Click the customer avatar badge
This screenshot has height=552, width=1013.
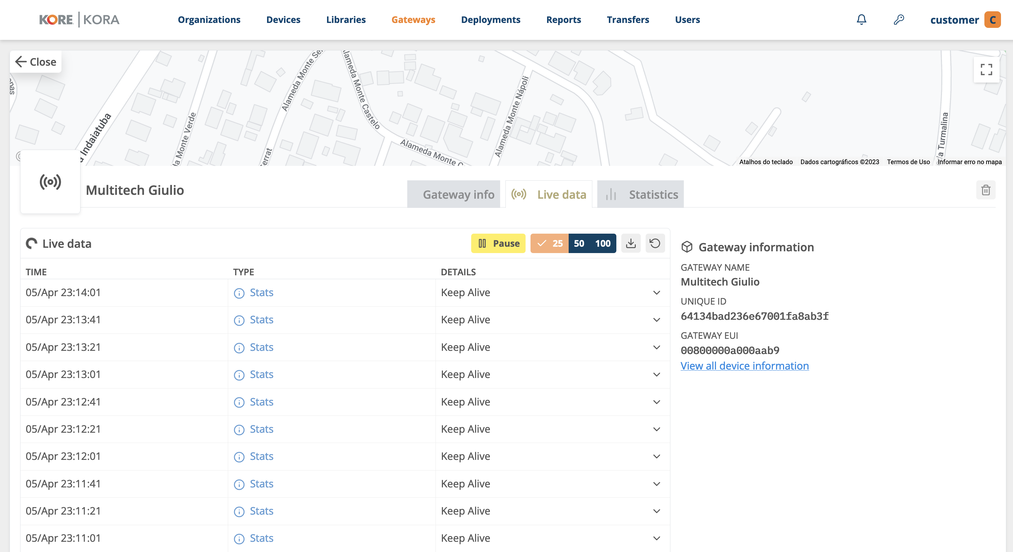point(992,20)
